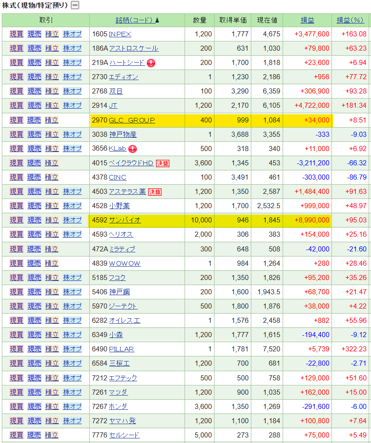Sort the table by 損益(%) header
The image size is (371, 443).
[x=350, y=20]
